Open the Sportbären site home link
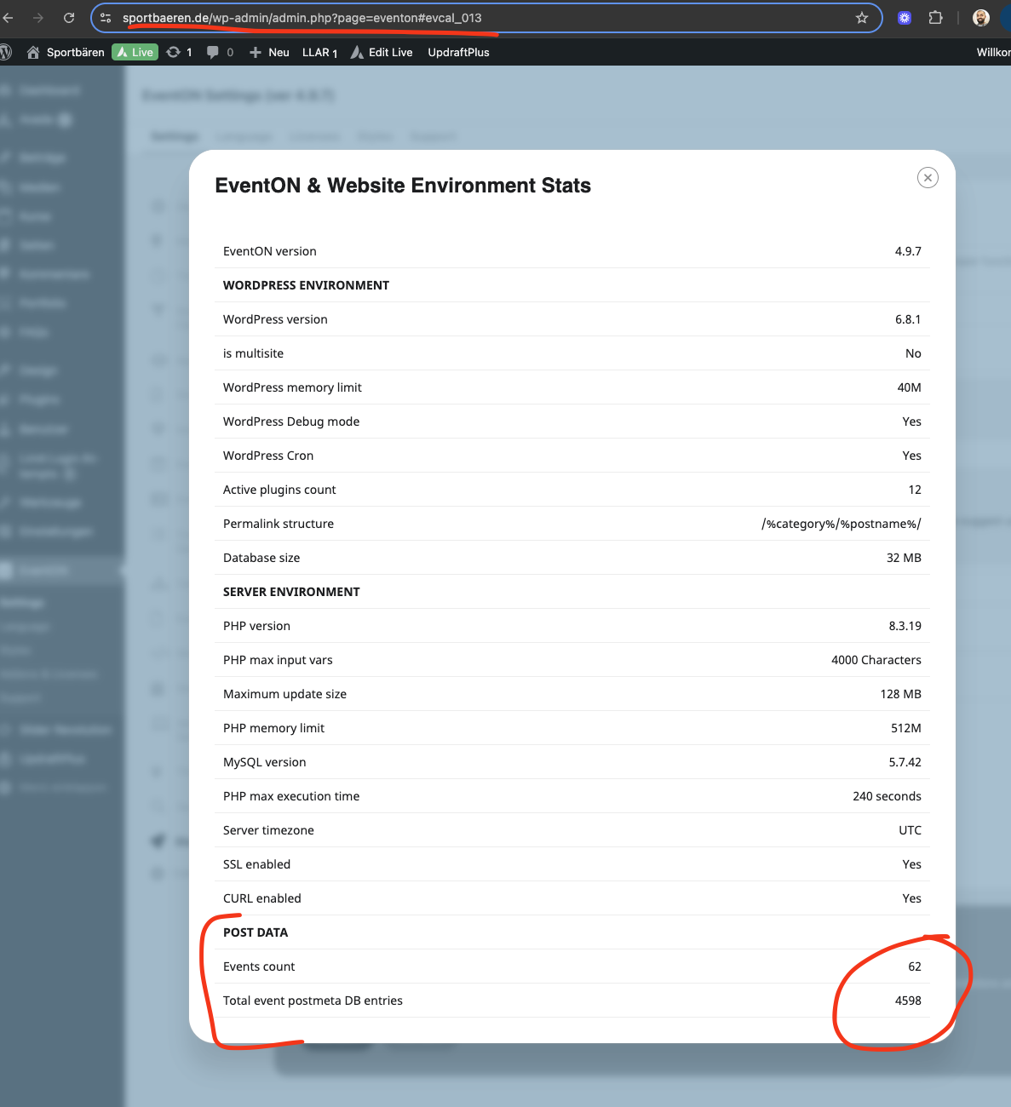The width and height of the screenshot is (1011, 1107). tap(66, 52)
